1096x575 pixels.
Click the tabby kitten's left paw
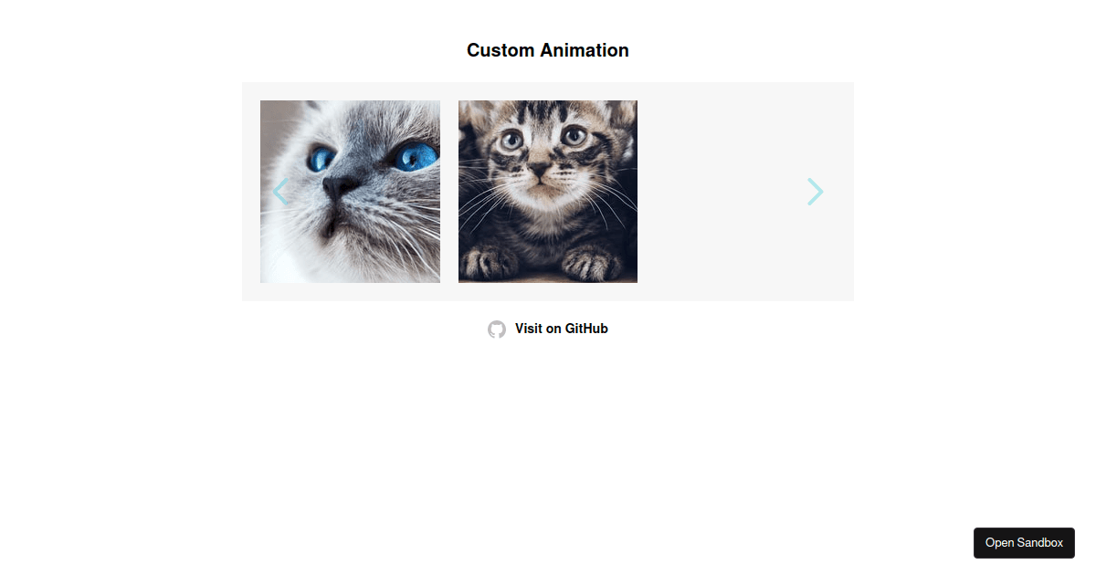pos(487,264)
